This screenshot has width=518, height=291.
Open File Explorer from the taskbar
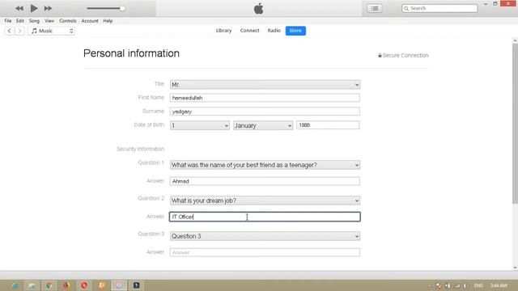[32, 285]
